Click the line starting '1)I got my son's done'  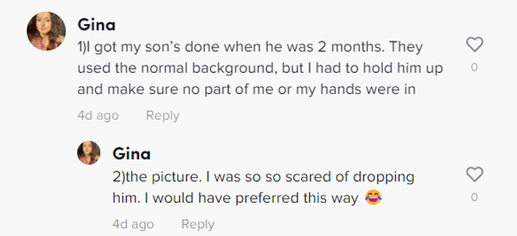(x=250, y=47)
